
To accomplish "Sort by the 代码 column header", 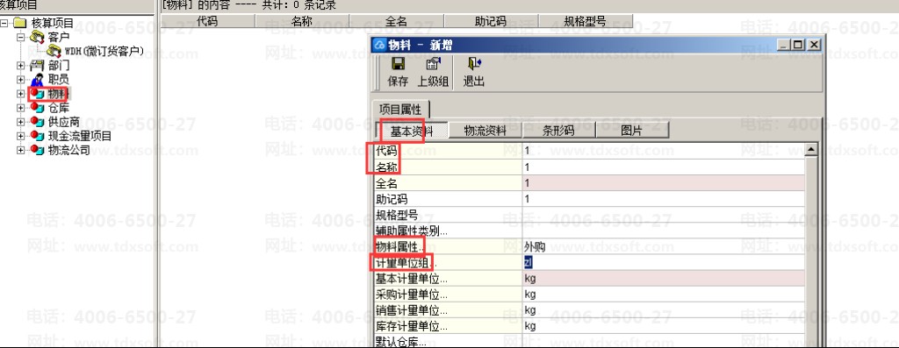I will [206, 21].
